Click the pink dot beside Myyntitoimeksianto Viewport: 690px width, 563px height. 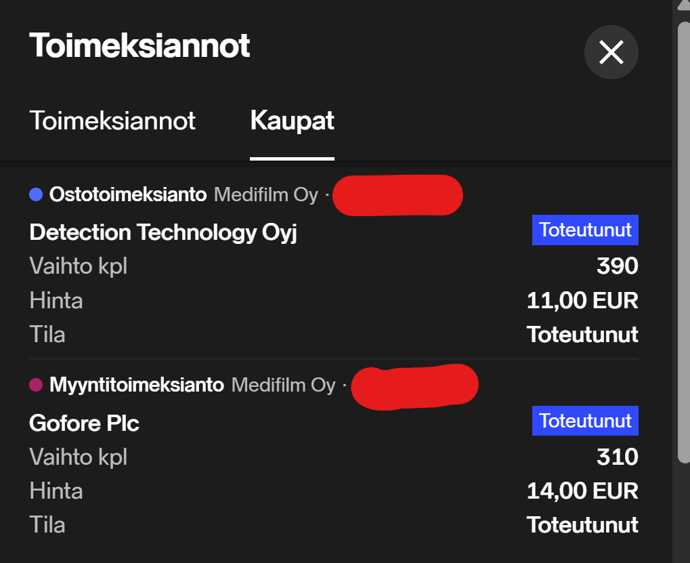[37, 385]
